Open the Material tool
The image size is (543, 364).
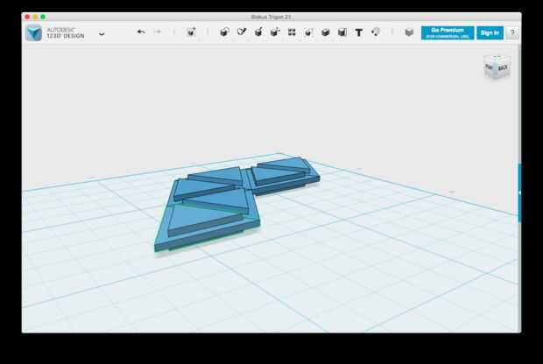(x=409, y=32)
